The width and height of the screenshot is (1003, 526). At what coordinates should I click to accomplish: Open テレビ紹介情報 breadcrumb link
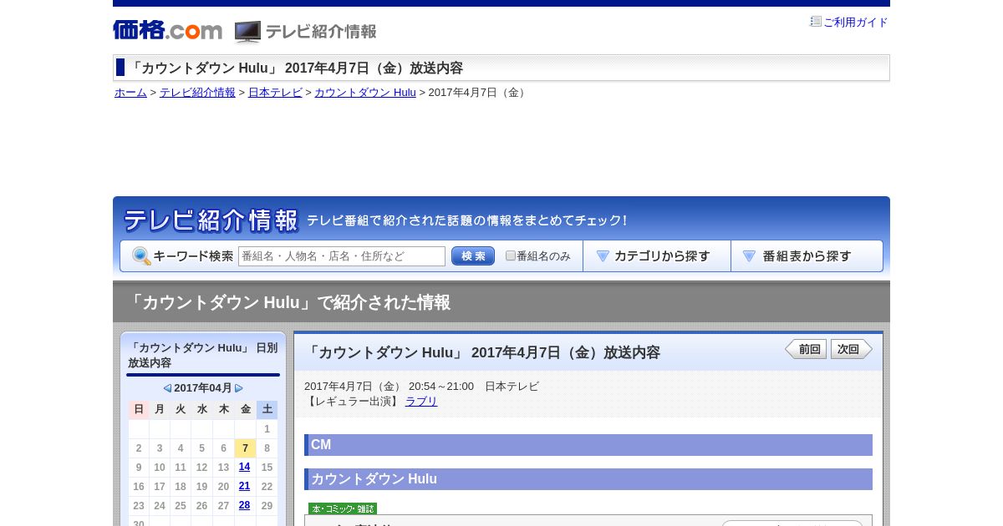(x=197, y=93)
